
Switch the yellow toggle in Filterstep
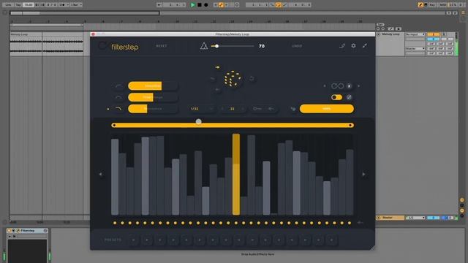336,97
